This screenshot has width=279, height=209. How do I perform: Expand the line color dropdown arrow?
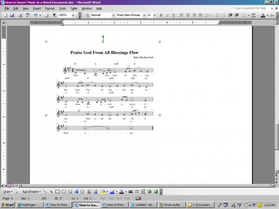pyautogui.click(x=116, y=192)
